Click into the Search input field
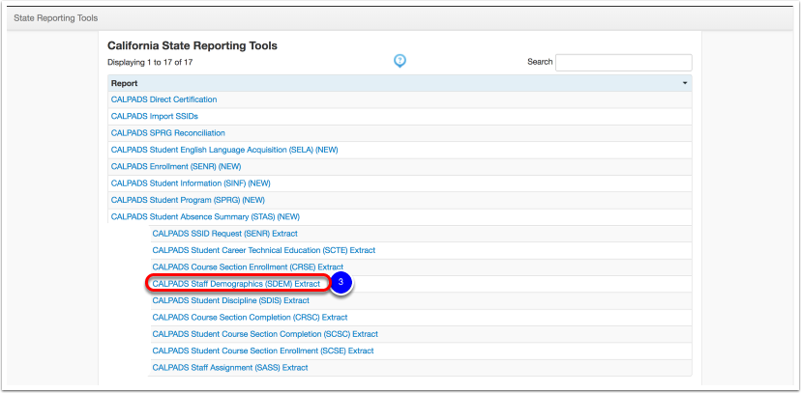Screen dimensions: 801x393 624,62
